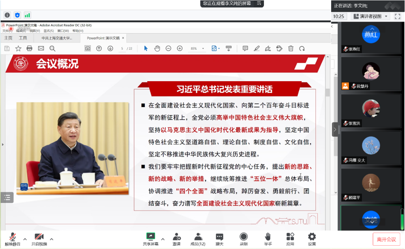Open the chat (聊天) panel
The image size is (405, 249).
[219, 239]
